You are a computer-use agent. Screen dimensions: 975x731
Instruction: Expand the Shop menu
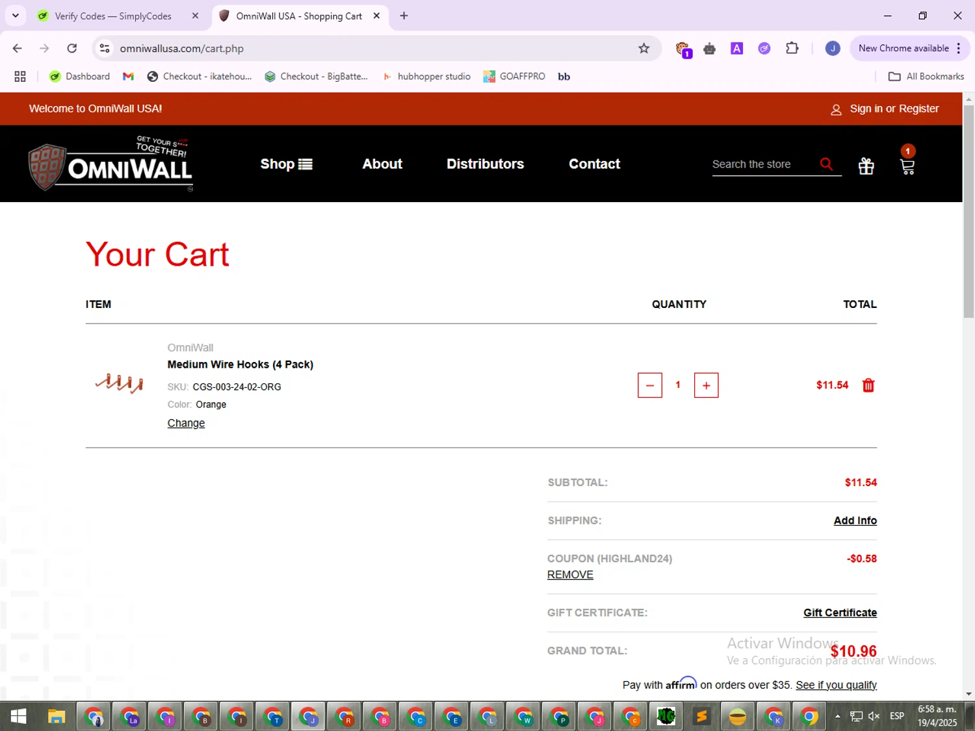[x=286, y=164]
